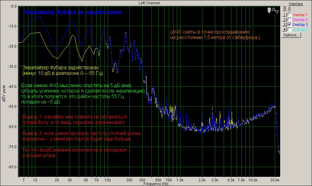Enable the Overlay 1 checkbox
312x186 pixels.
point(289,15)
